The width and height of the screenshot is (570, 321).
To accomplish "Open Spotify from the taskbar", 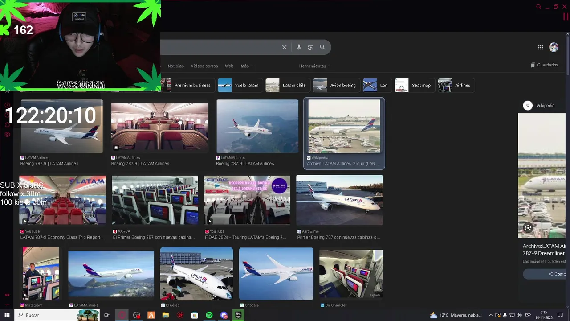I will pos(209,315).
